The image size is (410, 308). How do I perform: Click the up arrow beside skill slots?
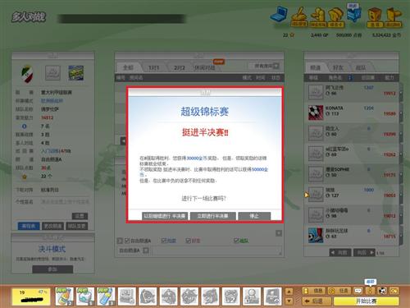(x=289, y=292)
